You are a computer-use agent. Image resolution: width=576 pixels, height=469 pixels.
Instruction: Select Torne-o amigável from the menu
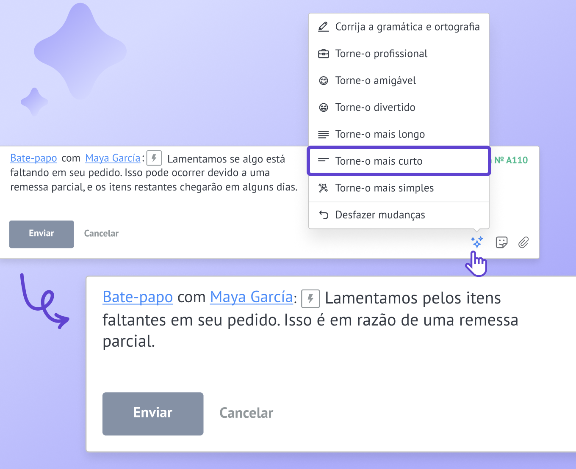[x=399, y=80]
